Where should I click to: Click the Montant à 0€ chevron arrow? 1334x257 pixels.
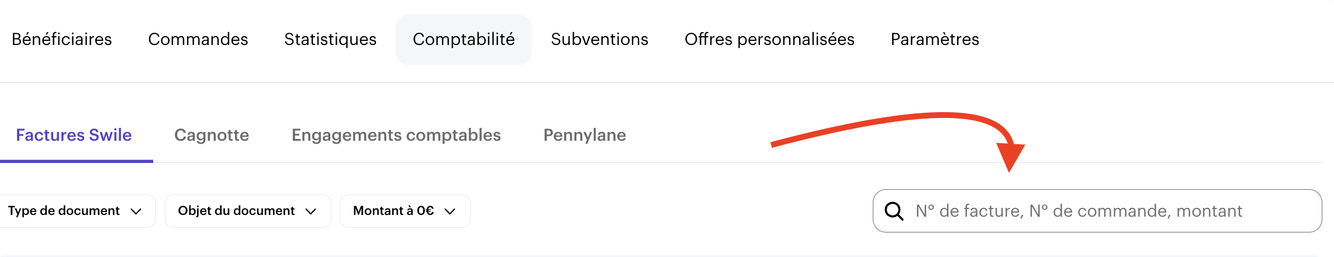click(450, 211)
